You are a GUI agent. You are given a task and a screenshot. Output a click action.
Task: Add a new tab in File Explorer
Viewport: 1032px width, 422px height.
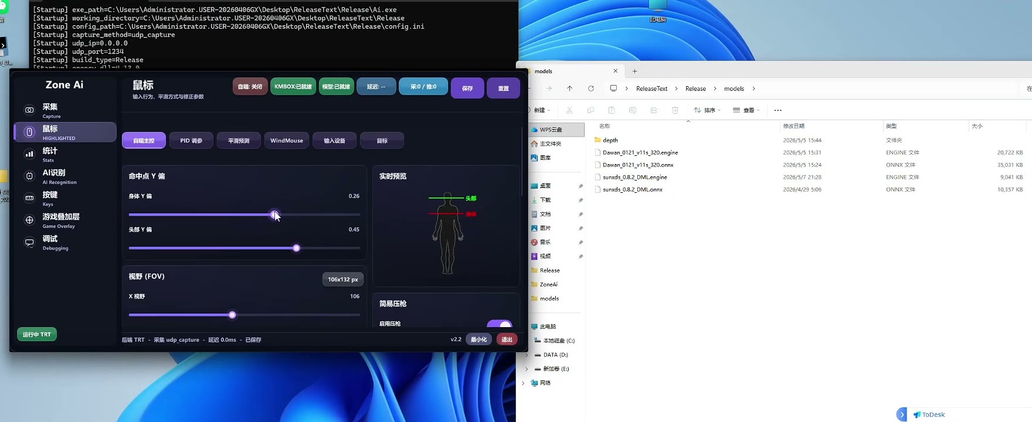click(x=634, y=72)
